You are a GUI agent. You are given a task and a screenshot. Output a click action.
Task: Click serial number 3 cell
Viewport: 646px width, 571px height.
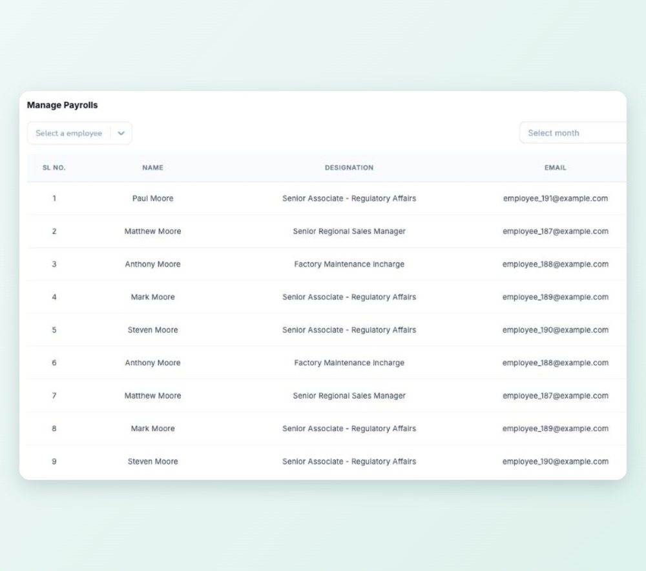point(54,264)
